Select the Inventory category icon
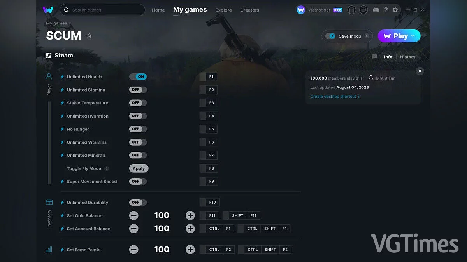 click(49, 202)
